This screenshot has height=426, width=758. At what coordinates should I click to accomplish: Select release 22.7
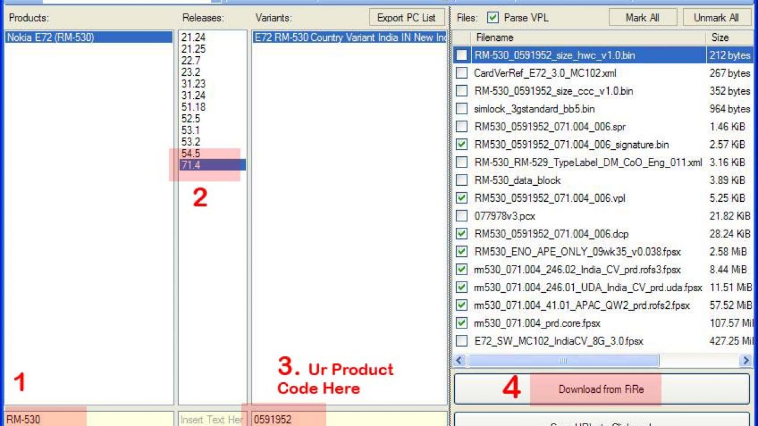coord(191,60)
